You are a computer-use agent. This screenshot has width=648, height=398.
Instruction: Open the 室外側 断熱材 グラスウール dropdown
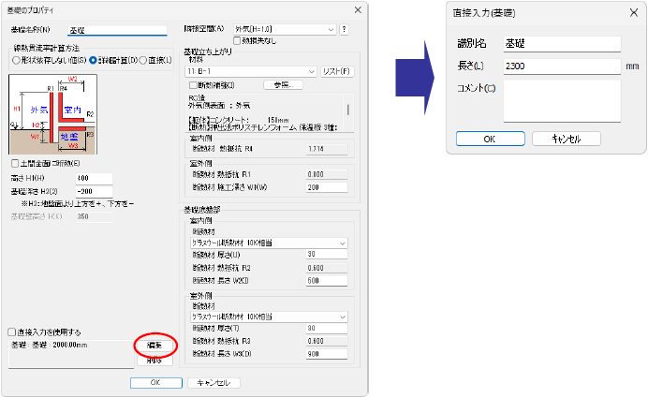(x=269, y=317)
